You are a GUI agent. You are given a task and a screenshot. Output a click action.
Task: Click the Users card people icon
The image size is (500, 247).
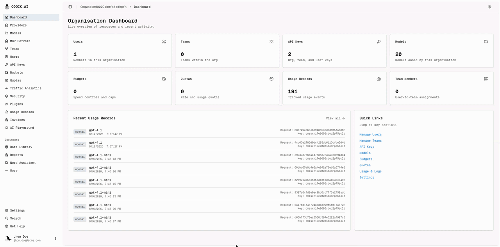(164, 41)
